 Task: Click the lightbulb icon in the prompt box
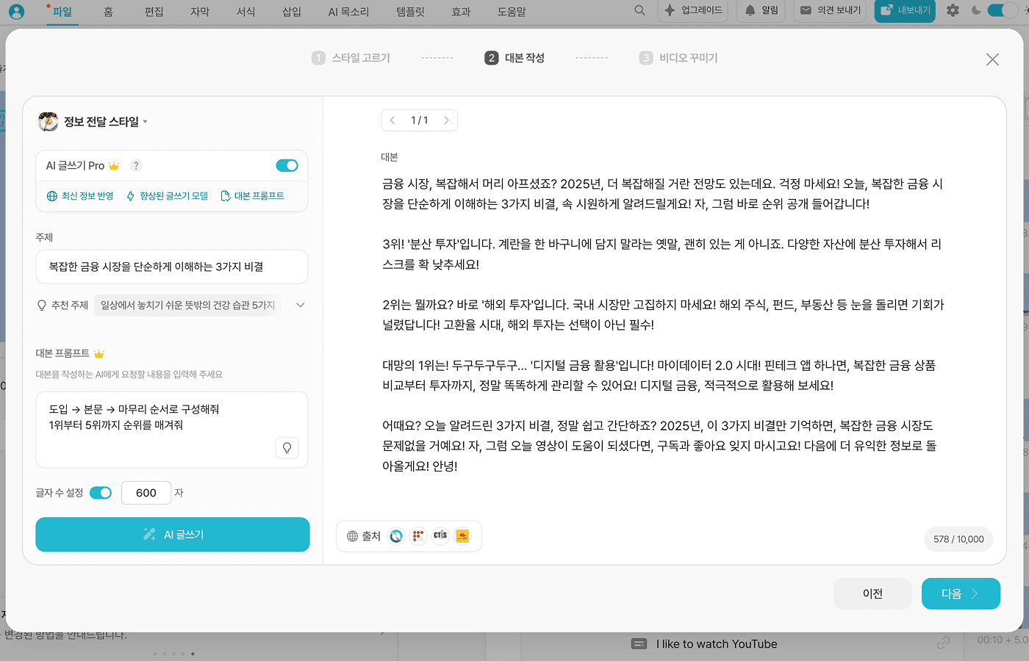(x=287, y=448)
